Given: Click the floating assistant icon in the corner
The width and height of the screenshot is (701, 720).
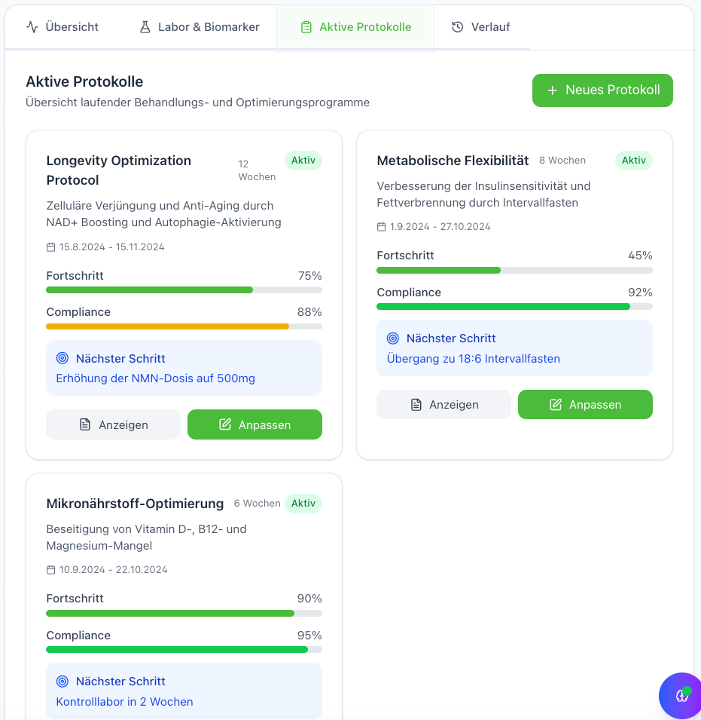Looking at the screenshot, I should point(681,695).
